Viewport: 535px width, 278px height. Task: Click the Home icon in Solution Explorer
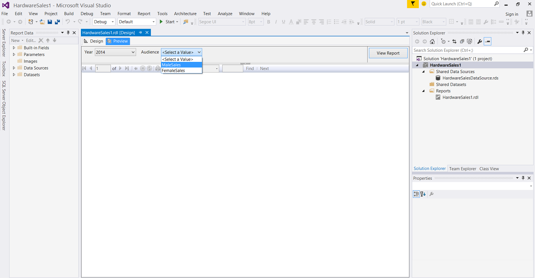point(432,41)
